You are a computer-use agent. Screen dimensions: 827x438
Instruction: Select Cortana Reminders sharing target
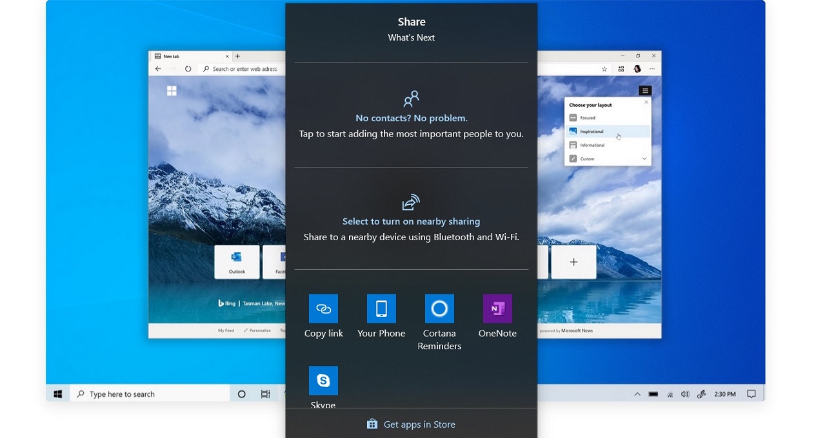tap(439, 309)
